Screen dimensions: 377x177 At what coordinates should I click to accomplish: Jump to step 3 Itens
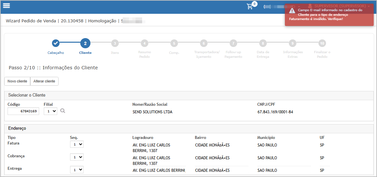(x=115, y=43)
